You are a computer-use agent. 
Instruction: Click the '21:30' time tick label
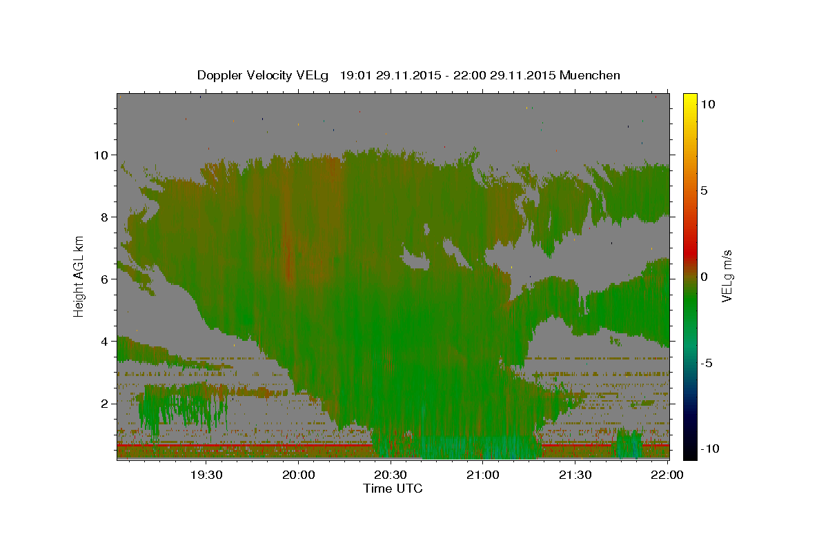pyautogui.click(x=575, y=475)
